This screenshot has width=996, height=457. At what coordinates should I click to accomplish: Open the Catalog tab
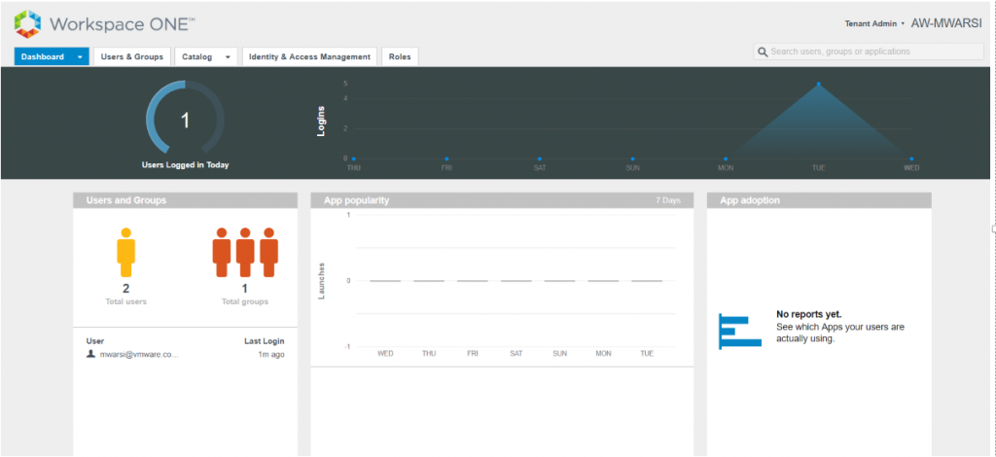(196, 56)
